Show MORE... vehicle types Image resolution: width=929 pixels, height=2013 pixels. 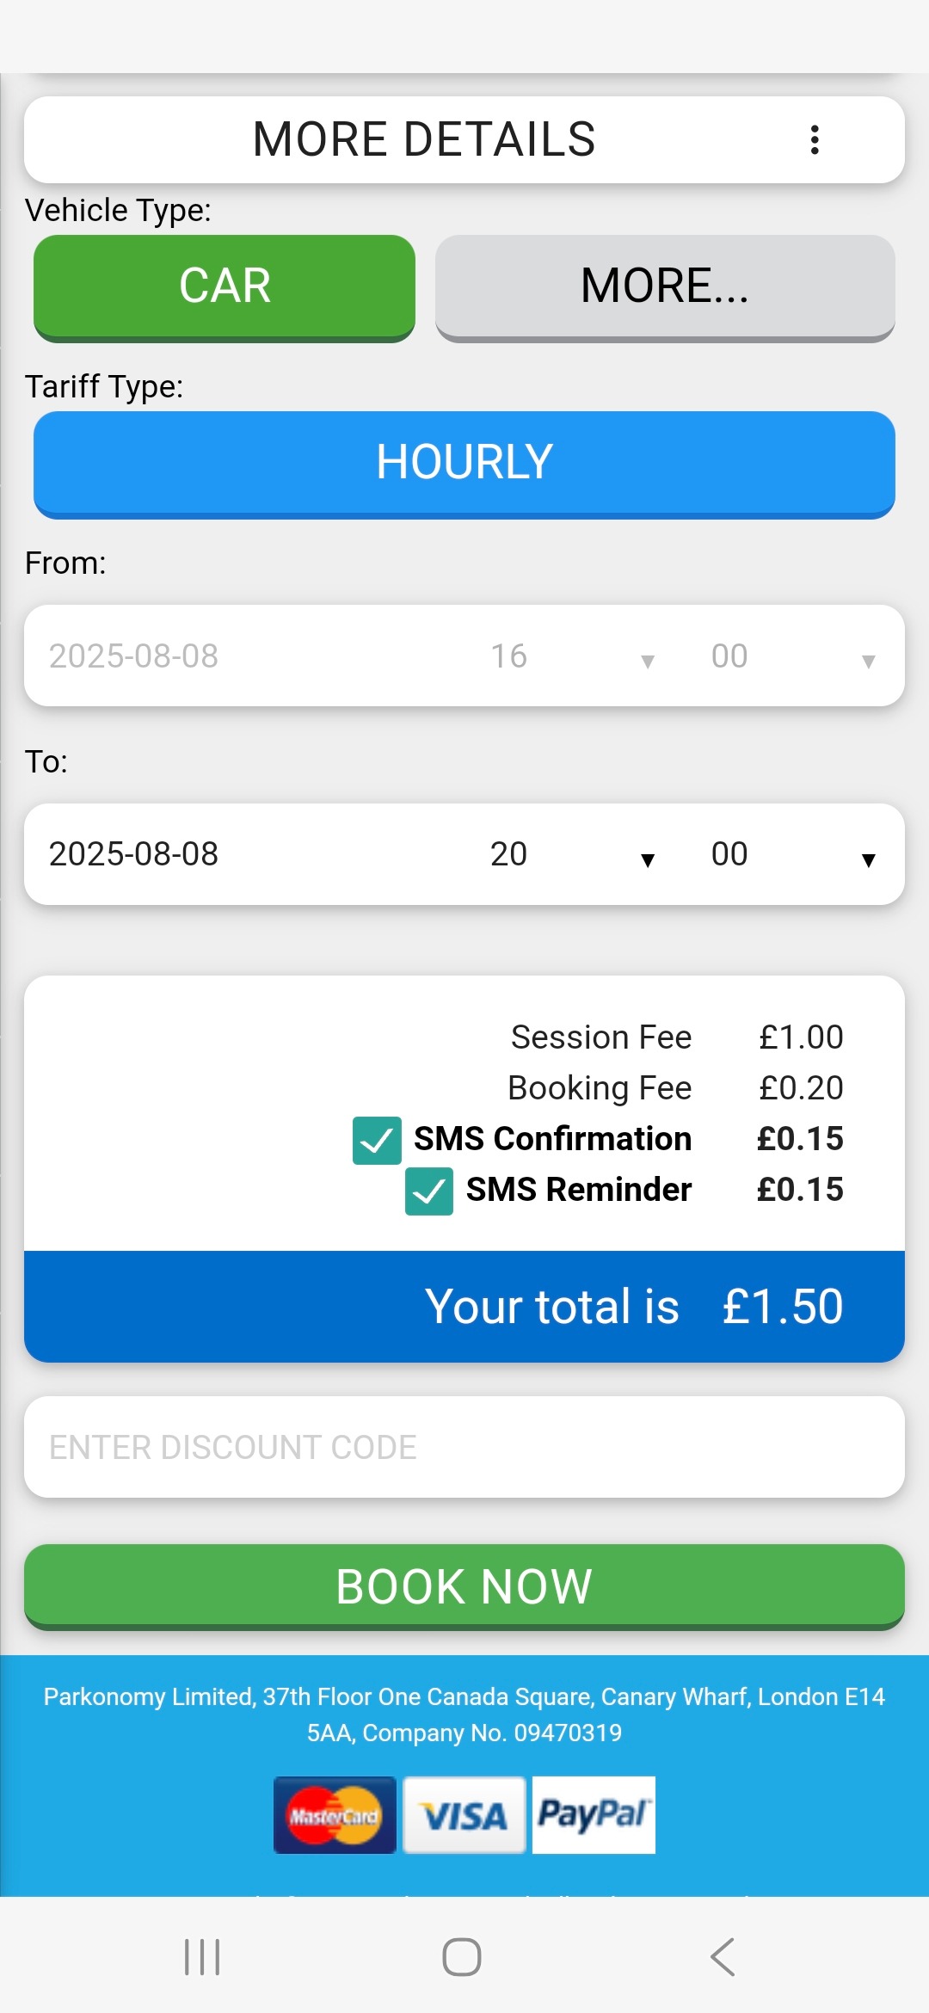[x=665, y=286]
